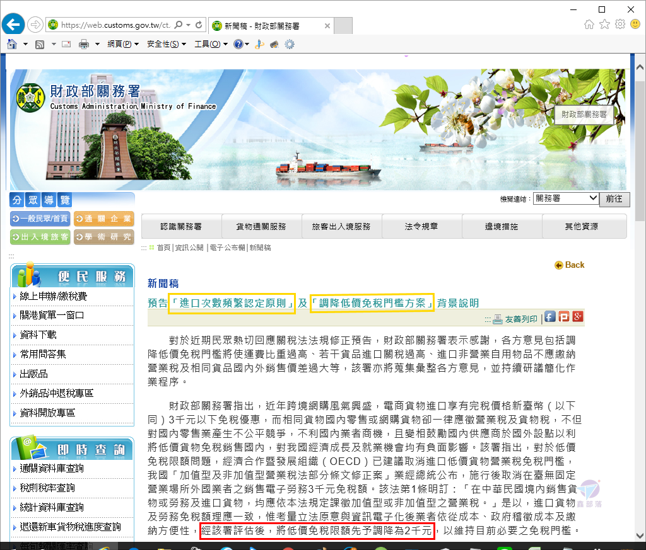Select 一般民眾/首頁 audience button
This screenshot has height=550, width=646.
click(x=40, y=219)
